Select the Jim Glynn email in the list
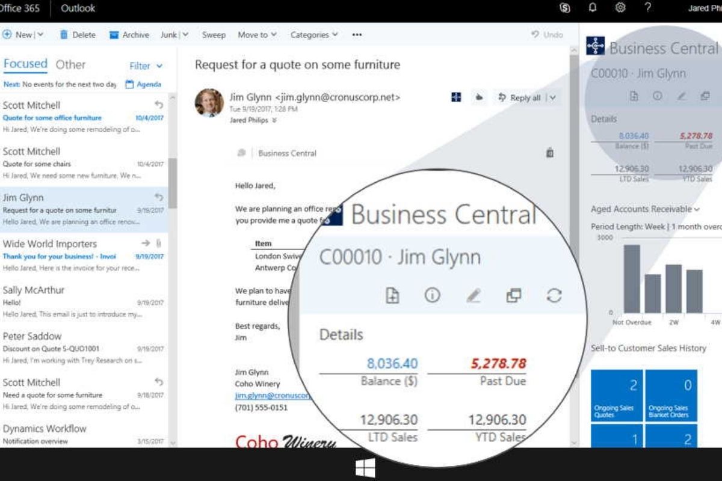This screenshot has height=481, width=722. coord(84,210)
